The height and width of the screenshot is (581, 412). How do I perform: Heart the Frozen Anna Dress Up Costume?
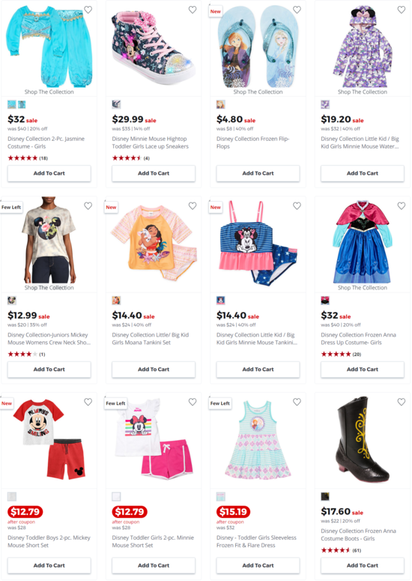click(402, 205)
